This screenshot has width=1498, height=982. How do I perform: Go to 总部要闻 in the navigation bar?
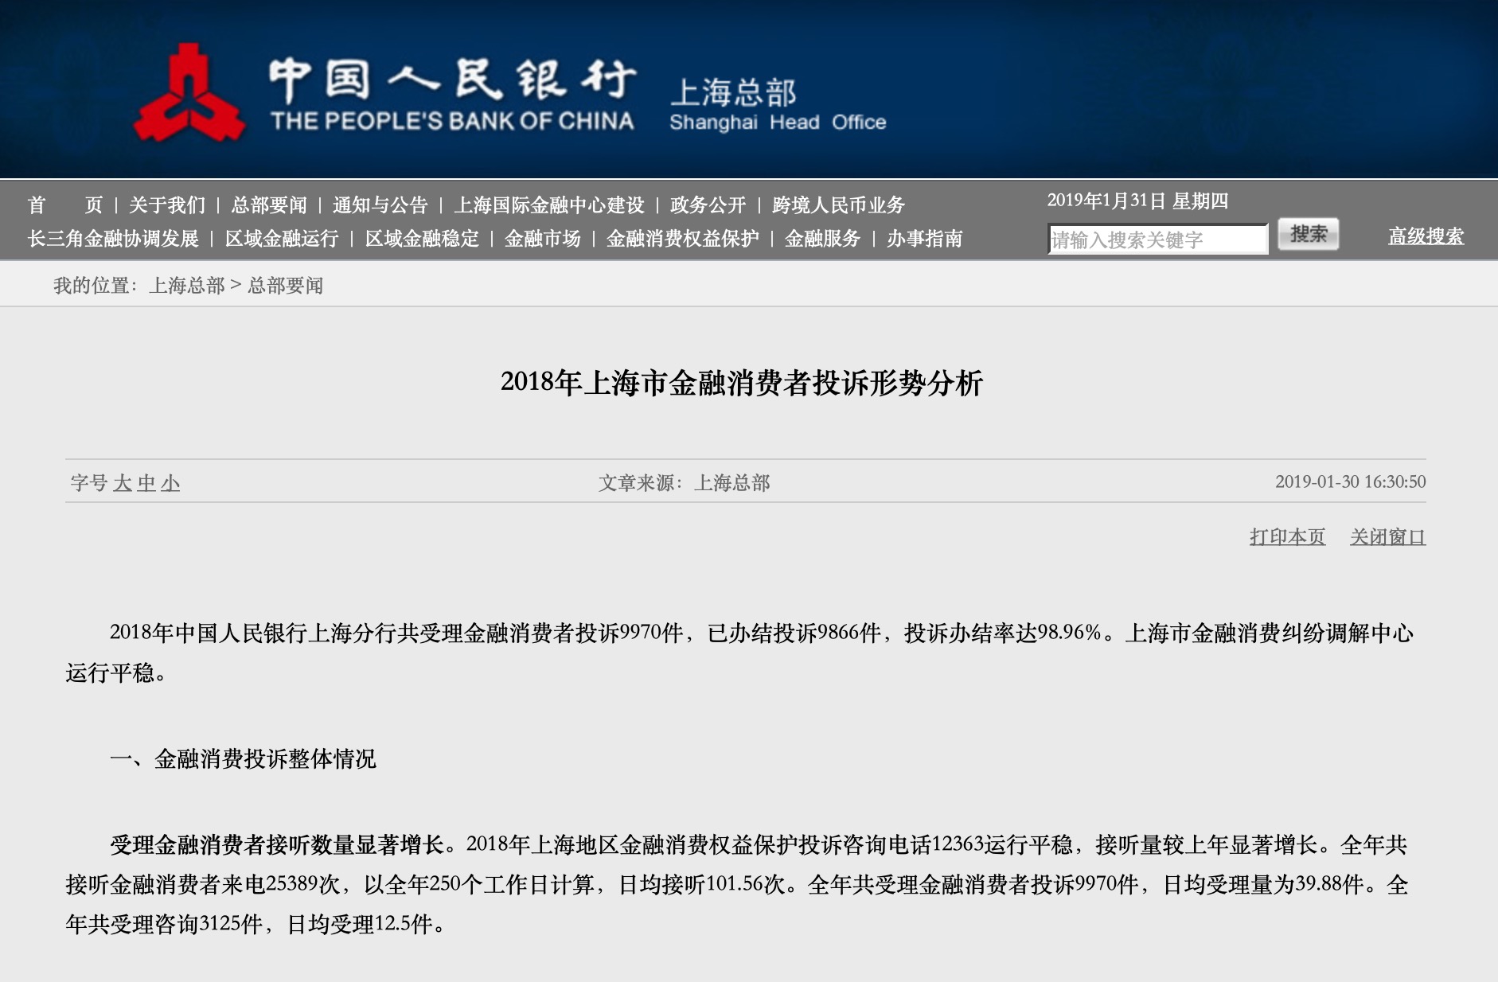(x=269, y=205)
